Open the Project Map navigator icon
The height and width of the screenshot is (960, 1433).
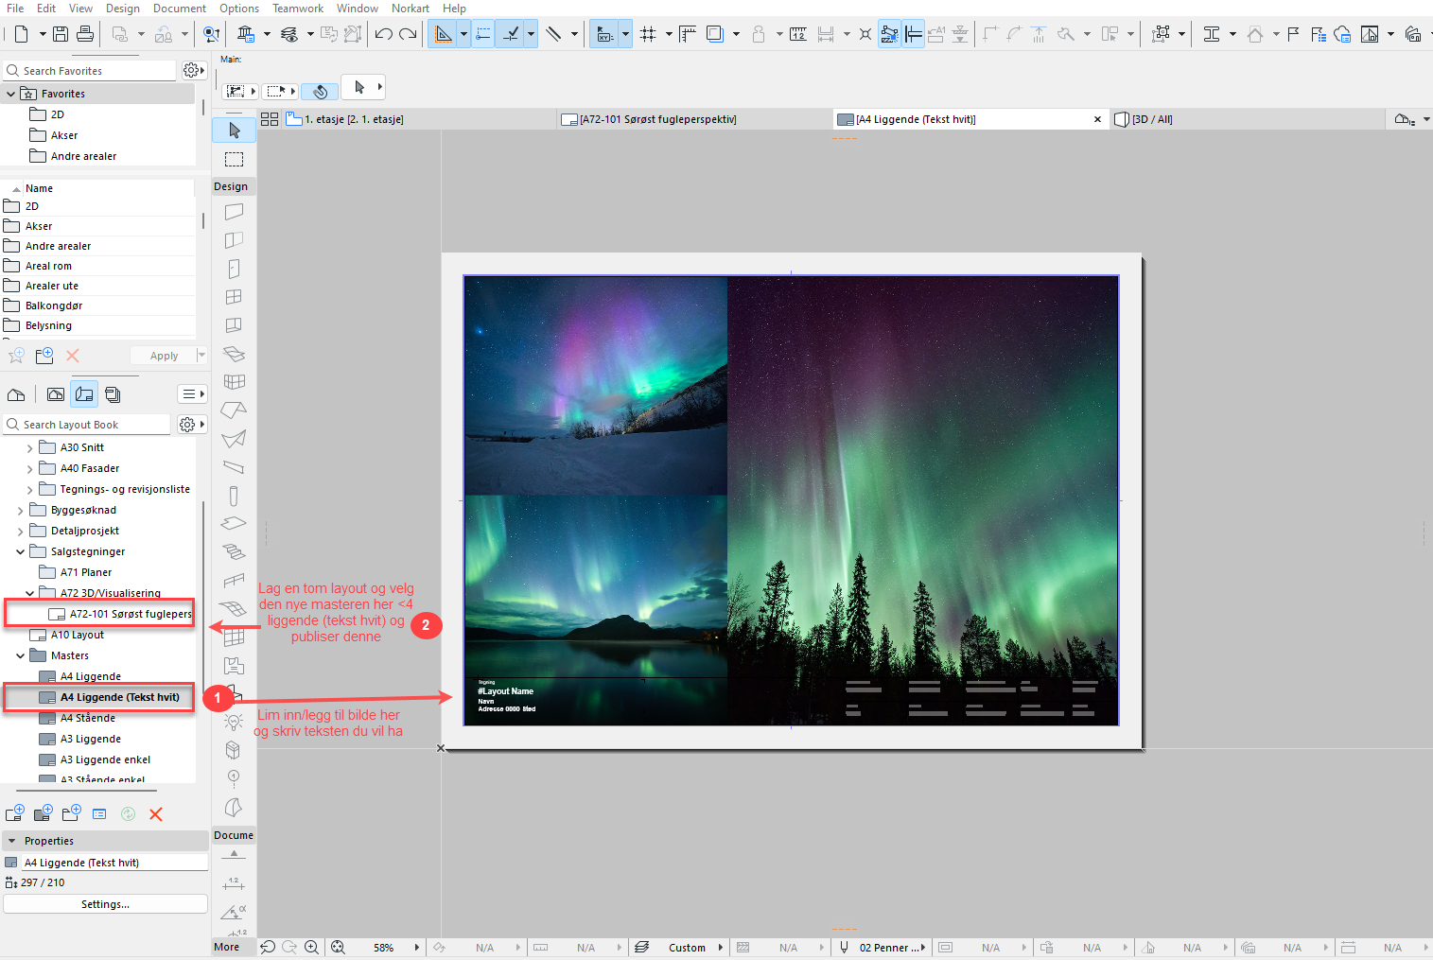coord(16,394)
